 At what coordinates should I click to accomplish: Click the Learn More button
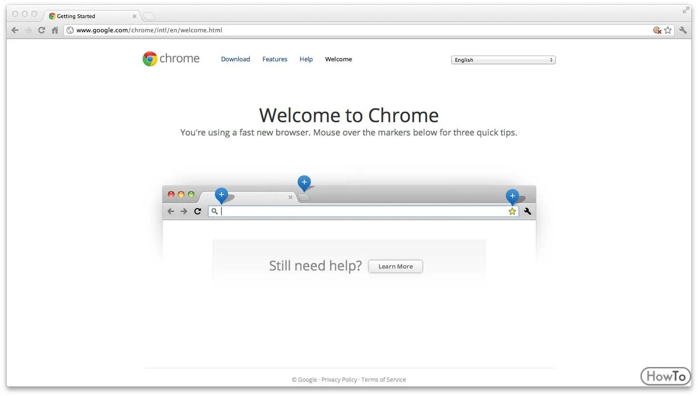[x=396, y=266]
